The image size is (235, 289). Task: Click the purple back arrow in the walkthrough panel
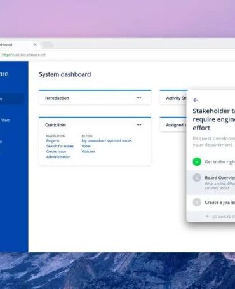[196, 100]
